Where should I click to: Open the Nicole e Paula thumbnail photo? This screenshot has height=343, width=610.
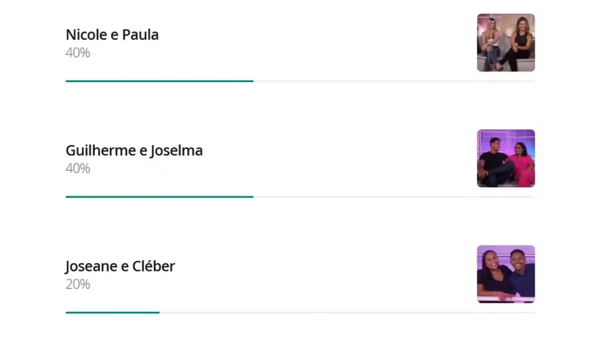click(x=506, y=43)
